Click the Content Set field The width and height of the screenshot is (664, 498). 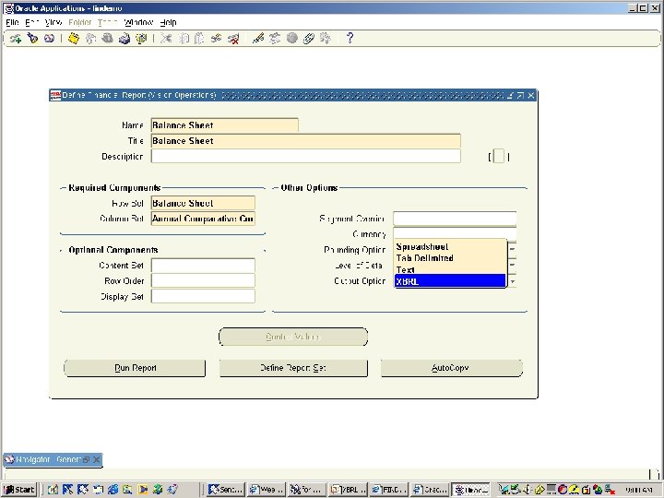tap(203, 266)
